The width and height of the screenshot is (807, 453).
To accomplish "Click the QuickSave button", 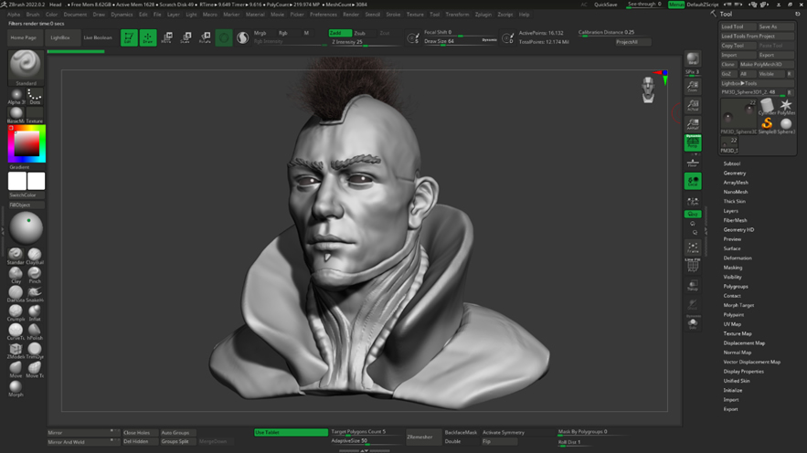I will [x=606, y=5].
